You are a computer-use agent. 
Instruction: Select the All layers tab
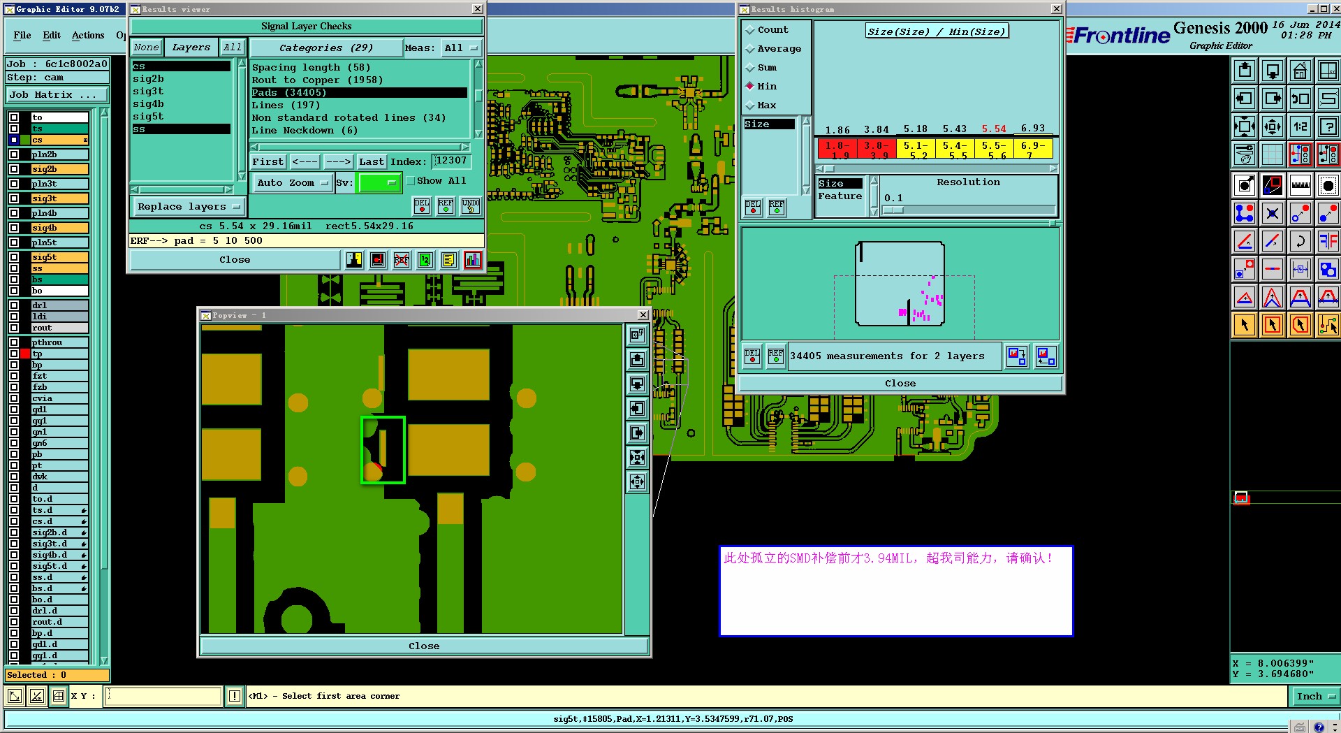point(232,48)
